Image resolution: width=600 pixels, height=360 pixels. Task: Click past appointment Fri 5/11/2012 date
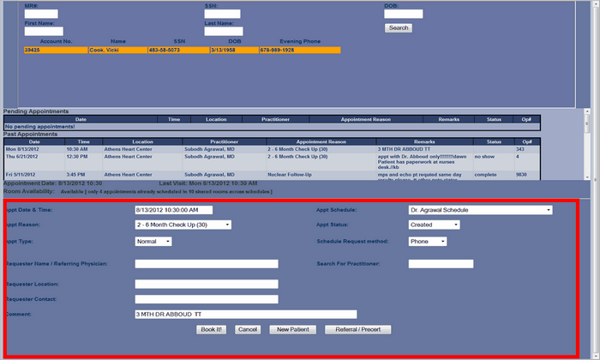pos(21,175)
